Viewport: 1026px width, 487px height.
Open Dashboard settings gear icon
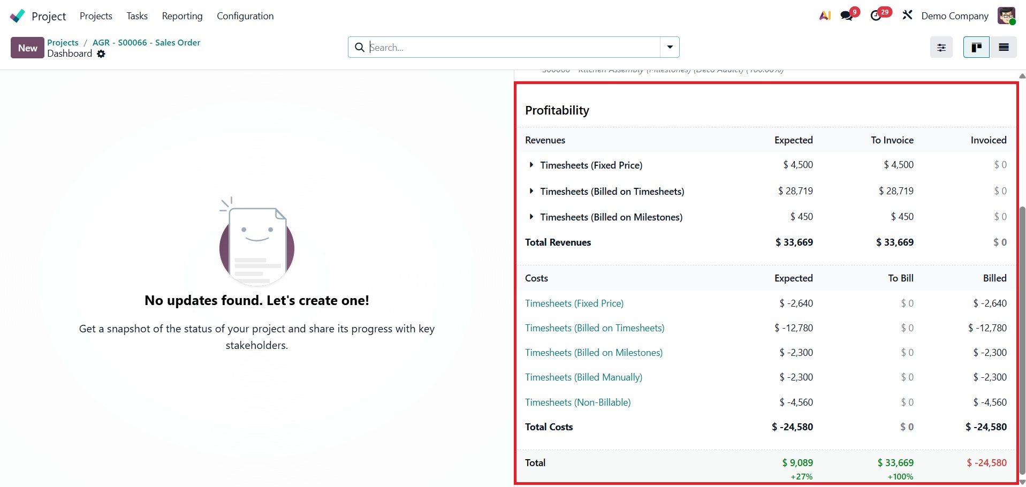(101, 54)
